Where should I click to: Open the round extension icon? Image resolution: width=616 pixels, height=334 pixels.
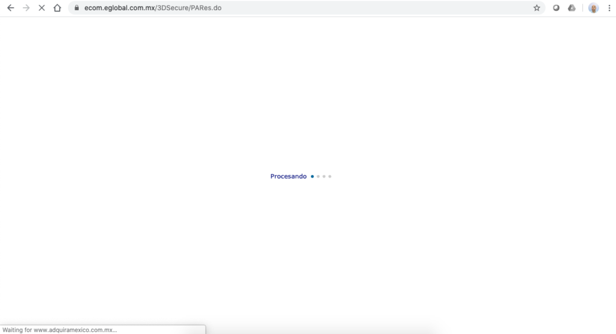tap(556, 8)
